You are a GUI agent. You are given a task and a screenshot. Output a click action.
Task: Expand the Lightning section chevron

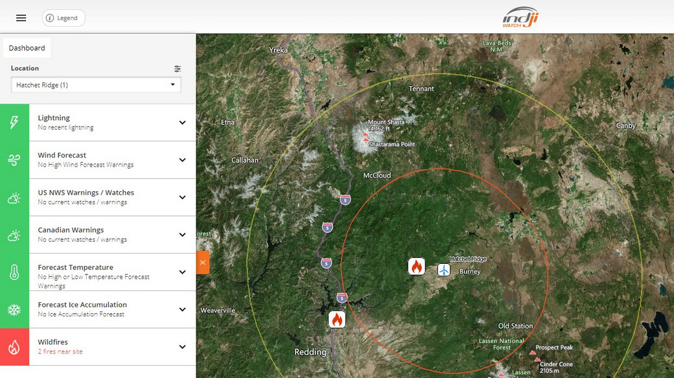pos(182,123)
